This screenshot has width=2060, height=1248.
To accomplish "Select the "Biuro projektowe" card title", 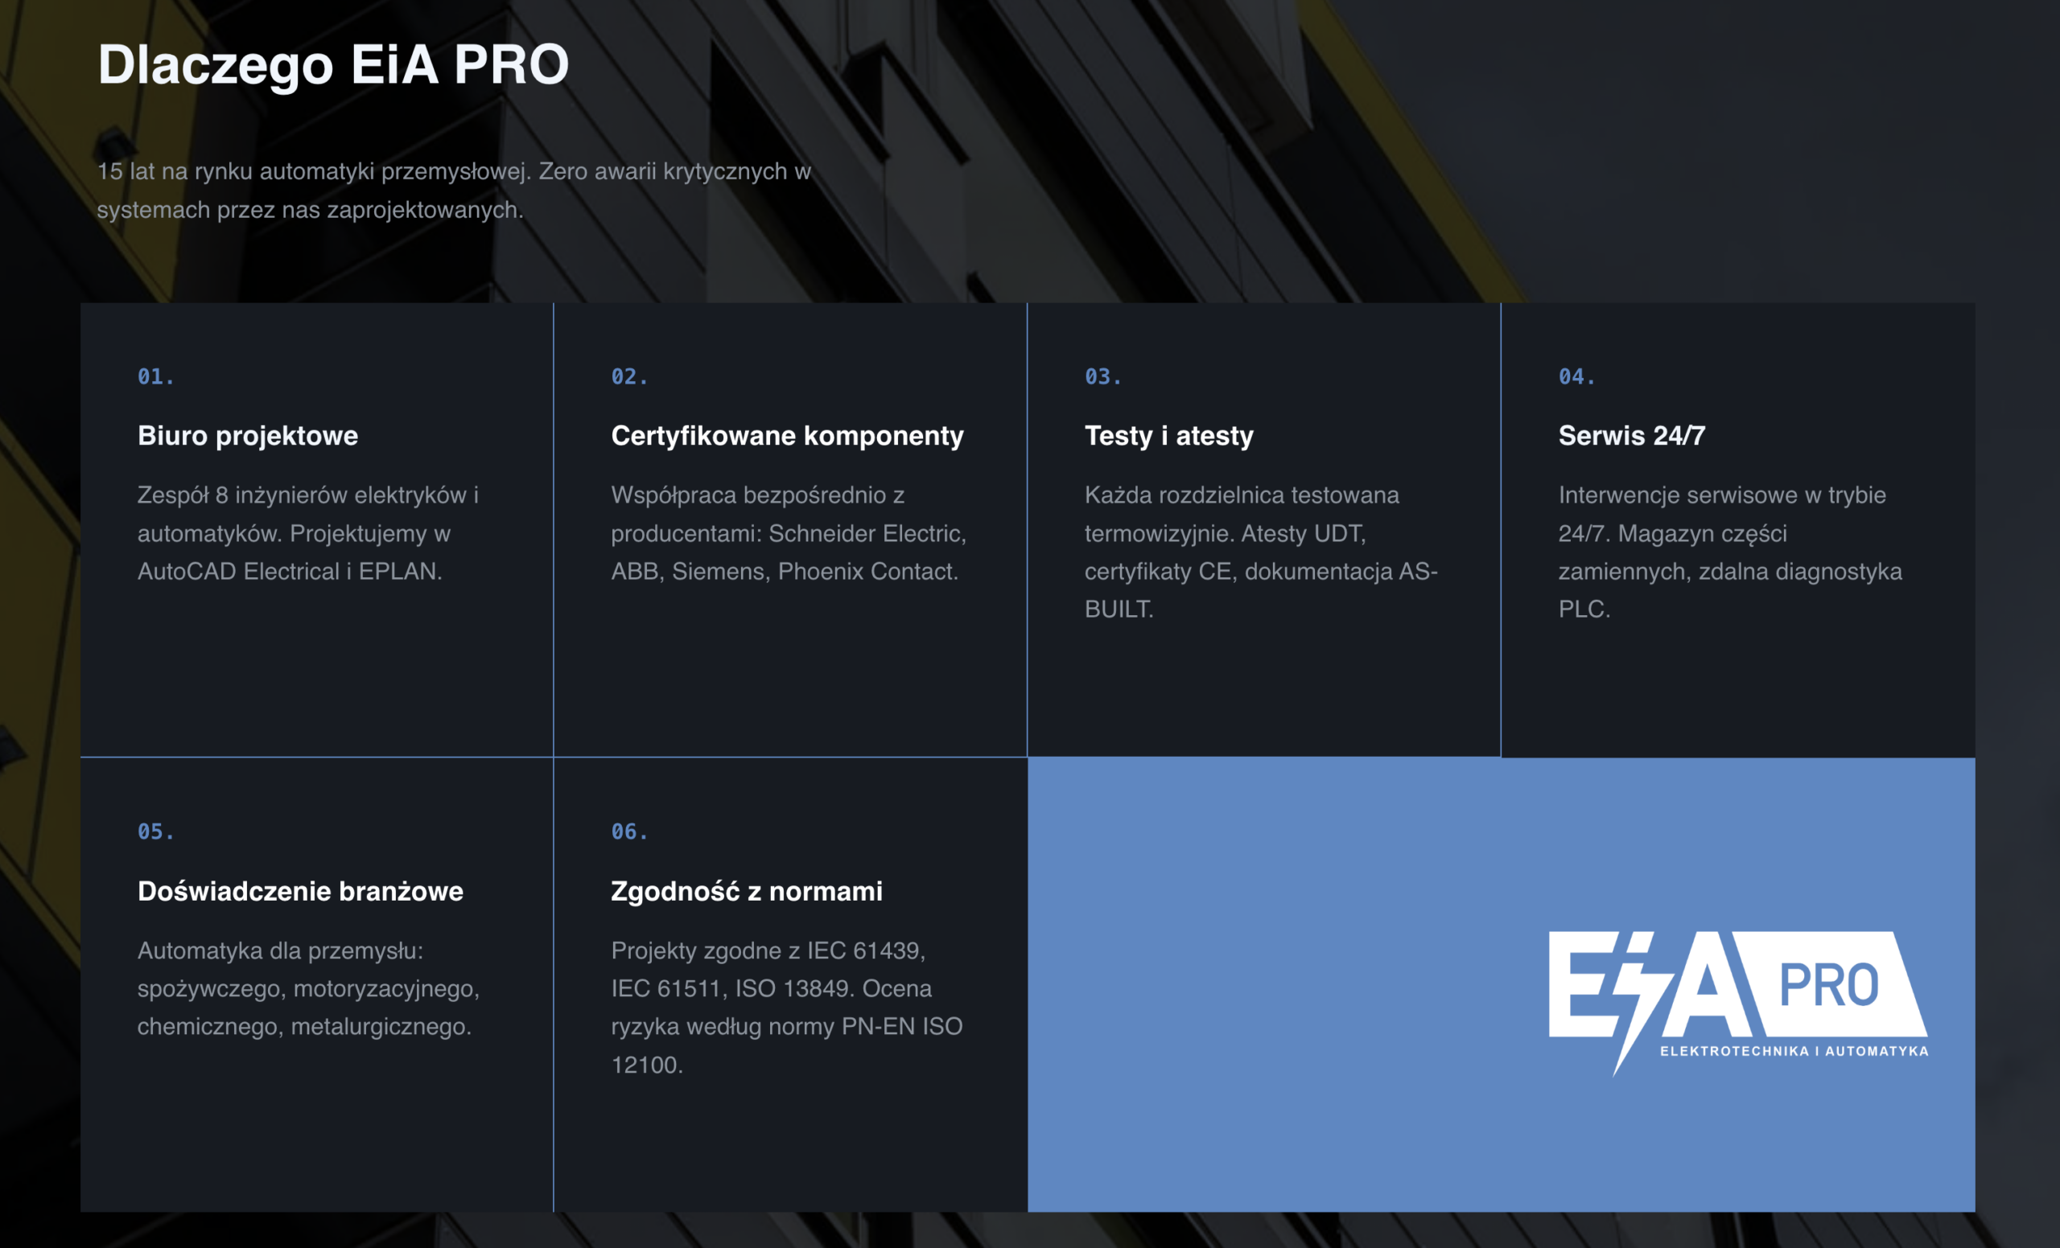I will point(248,435).
